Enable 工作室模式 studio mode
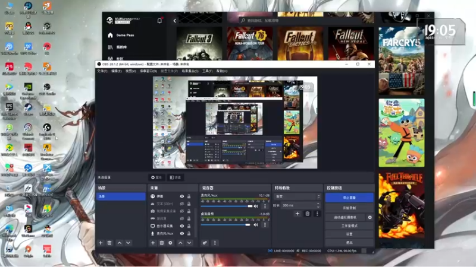476x267 pixels. tap(349, 226)
